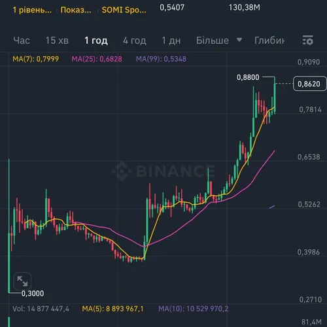327x327 pixels.
Task: Open the SOMI Spo... tag link
Action: [x=124, y=10]
